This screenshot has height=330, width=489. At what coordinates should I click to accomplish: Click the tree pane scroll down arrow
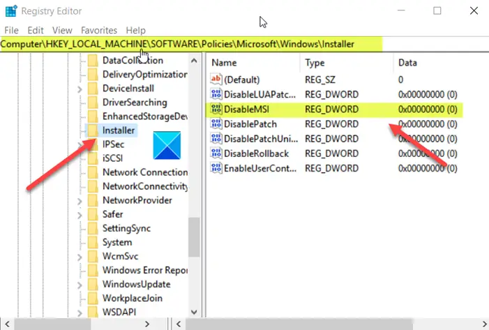(194, 312)
